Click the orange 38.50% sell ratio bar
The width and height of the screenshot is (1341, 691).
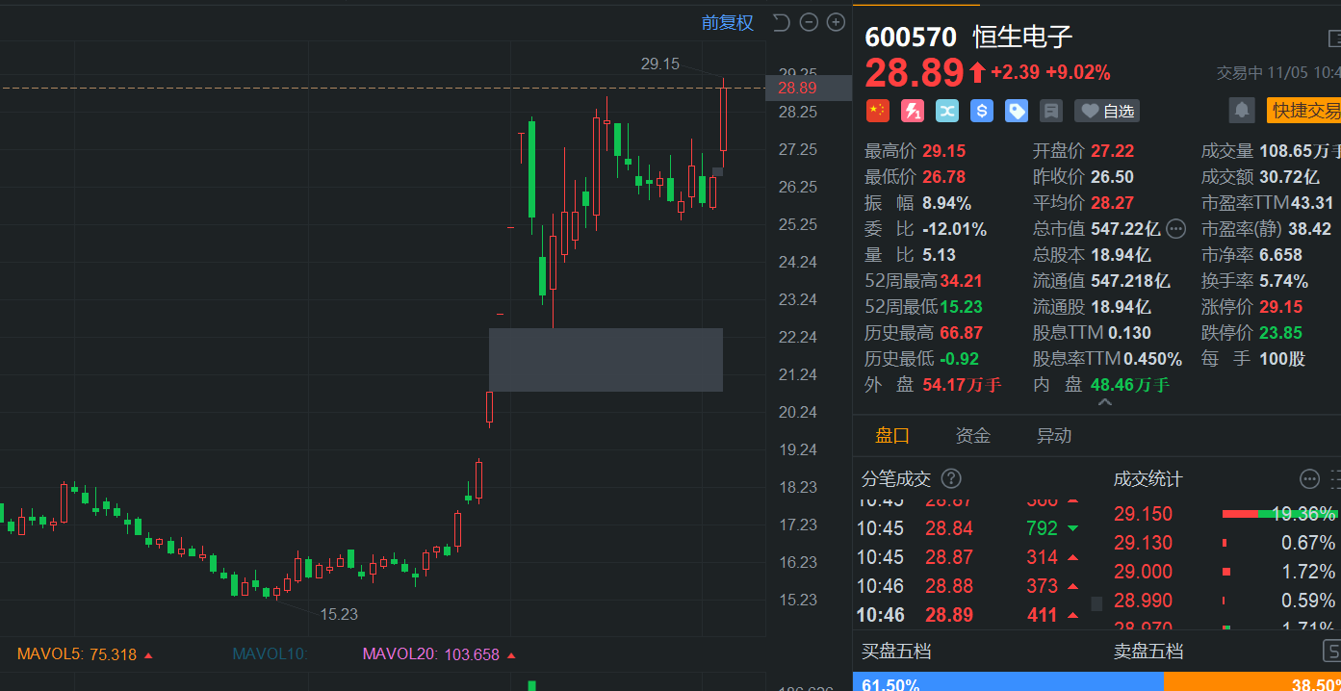pos(1252,681)
